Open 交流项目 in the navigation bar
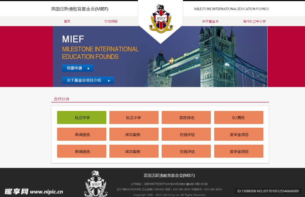 (110, 21)
